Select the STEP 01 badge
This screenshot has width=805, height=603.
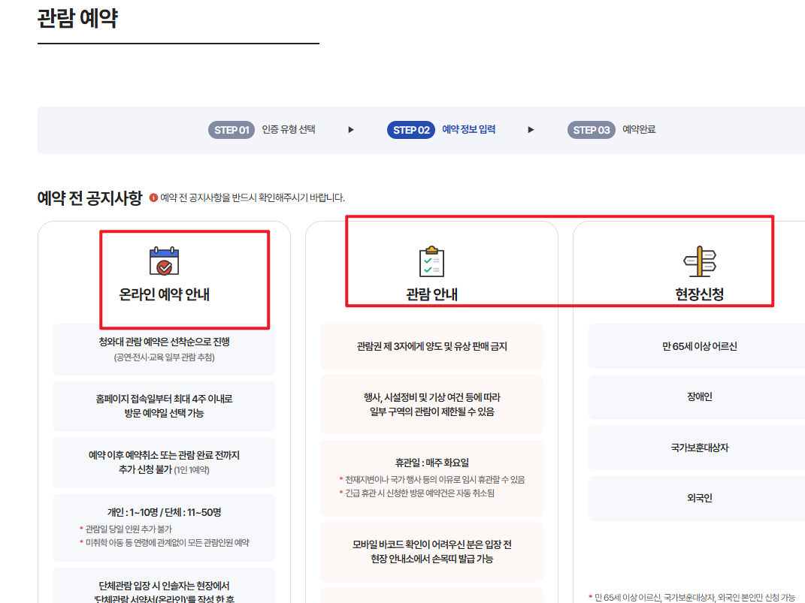pos(232,130)
